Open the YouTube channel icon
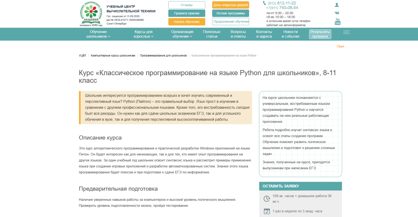 click(x=338, y=22)
